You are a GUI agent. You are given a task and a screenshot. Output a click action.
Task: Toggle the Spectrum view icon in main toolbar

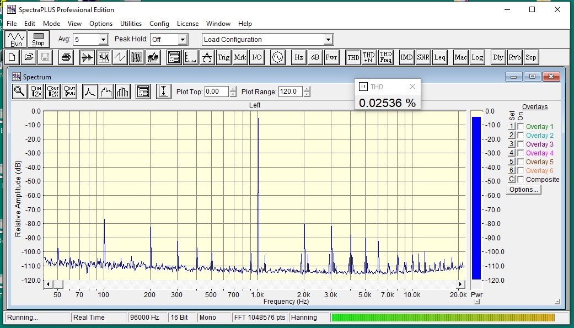tap(104, 57)
